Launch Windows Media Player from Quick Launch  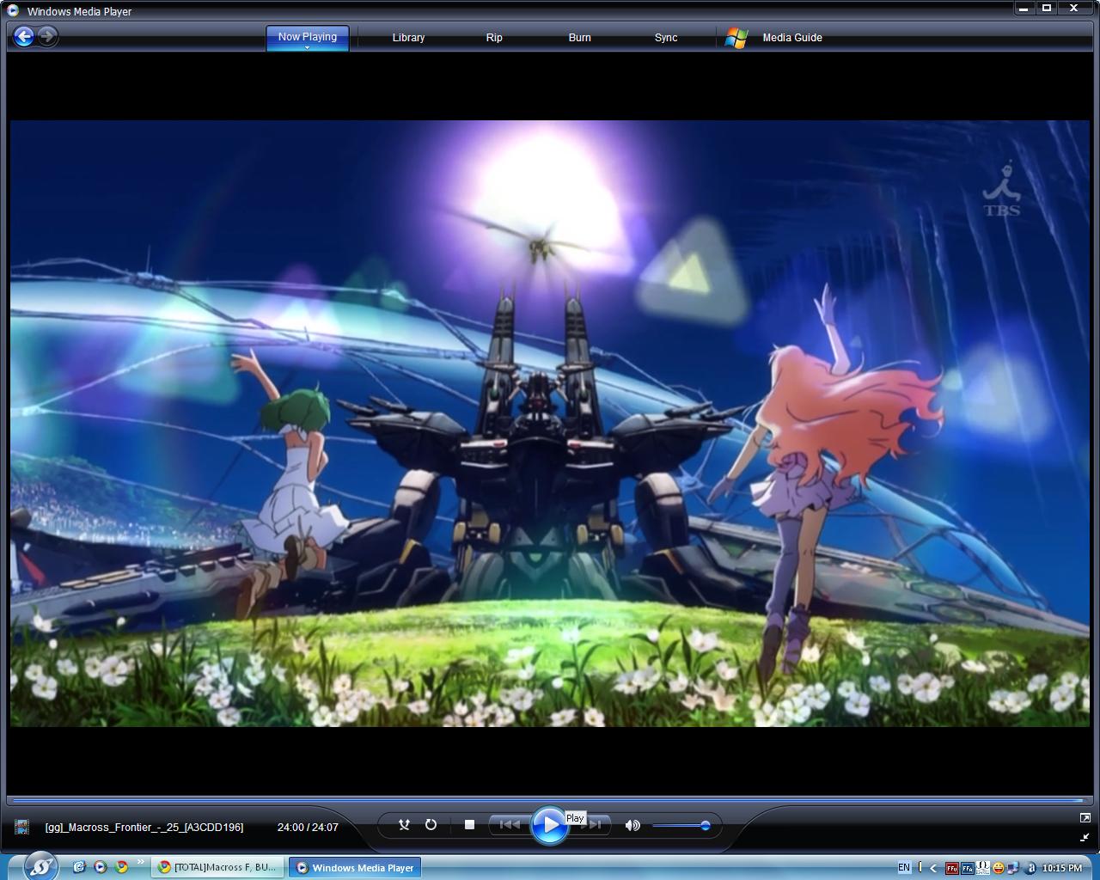click(x=100, y=867)
